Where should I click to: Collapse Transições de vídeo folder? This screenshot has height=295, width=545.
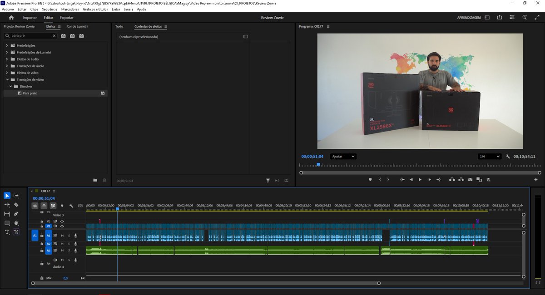coord(7,79)
